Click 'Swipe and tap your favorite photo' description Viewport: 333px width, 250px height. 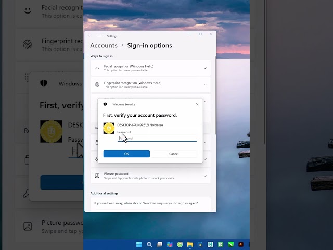point(139,178)
